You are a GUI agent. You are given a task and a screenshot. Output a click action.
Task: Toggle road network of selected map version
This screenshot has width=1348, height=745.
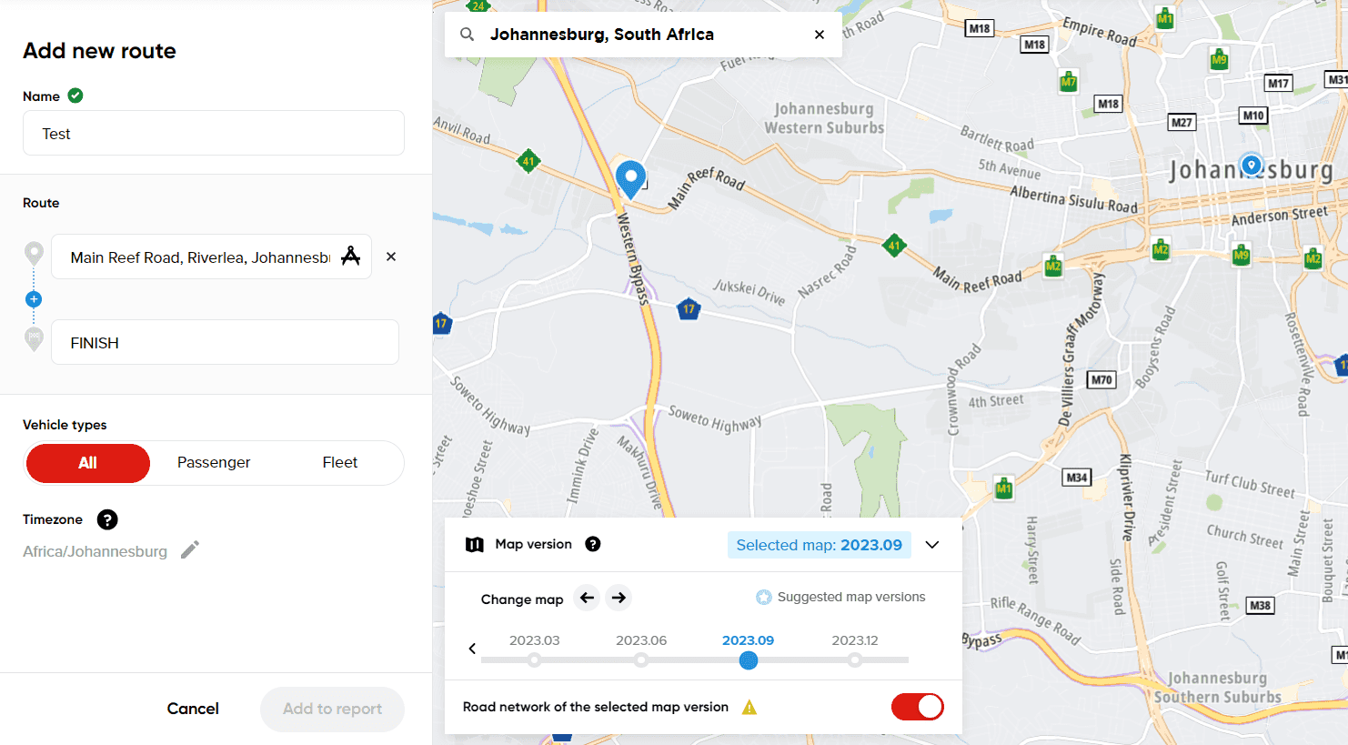(917, 707)
